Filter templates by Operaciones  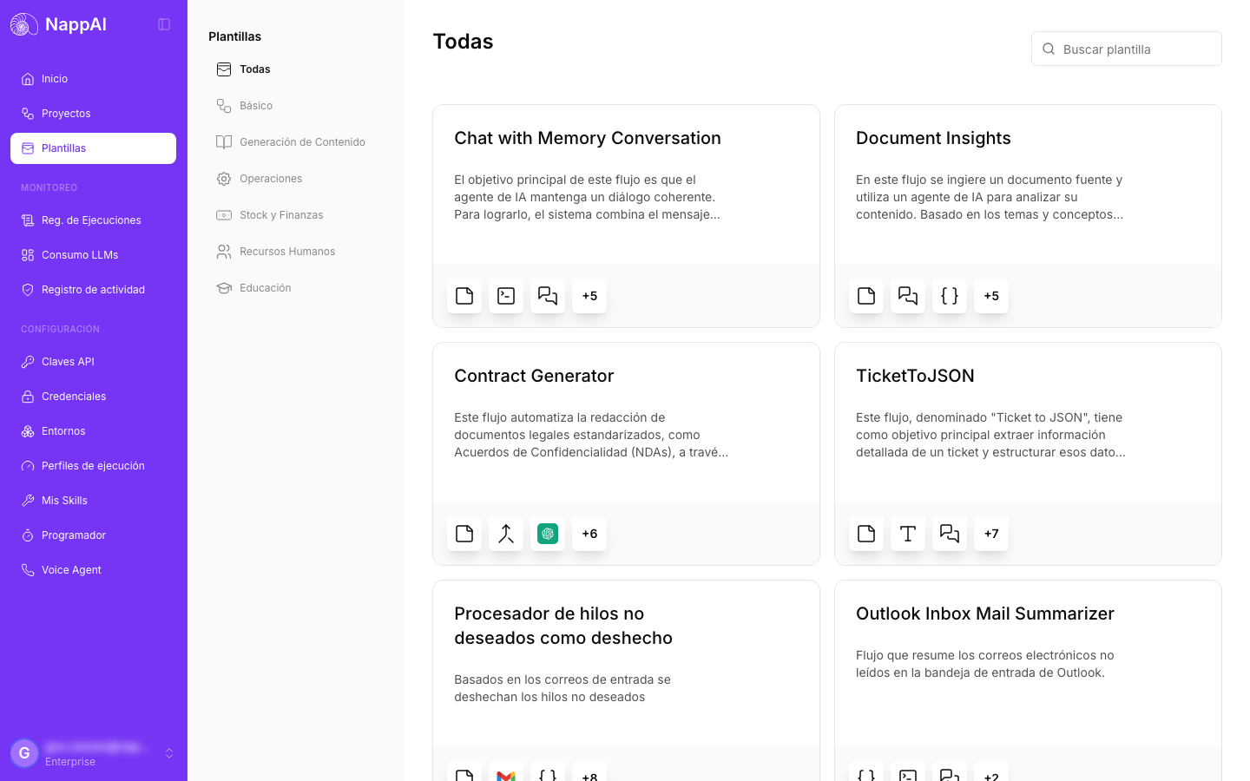pyautogui.click(x=296, y=179)
